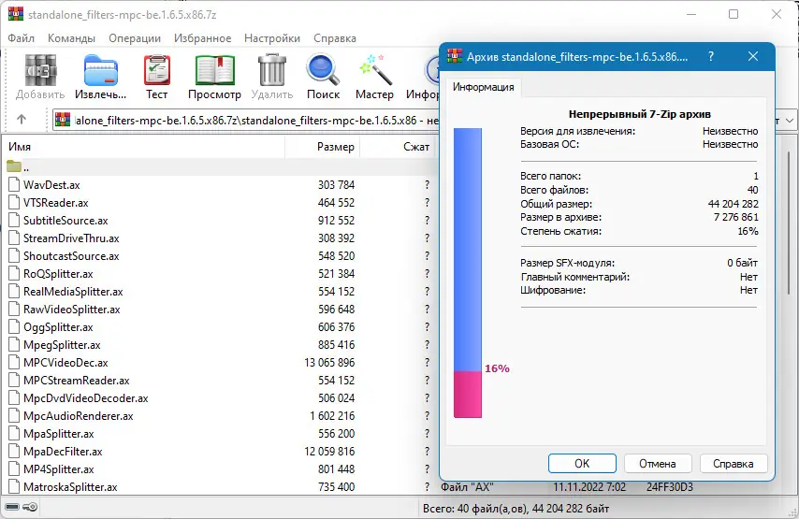Screen dimensions: 799x519
Task: Click the WinRAR icon in the address bar
Action: click(x=63, y=120)
